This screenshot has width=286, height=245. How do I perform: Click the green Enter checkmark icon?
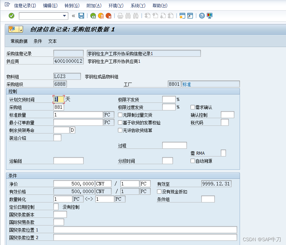coord(12,16)
